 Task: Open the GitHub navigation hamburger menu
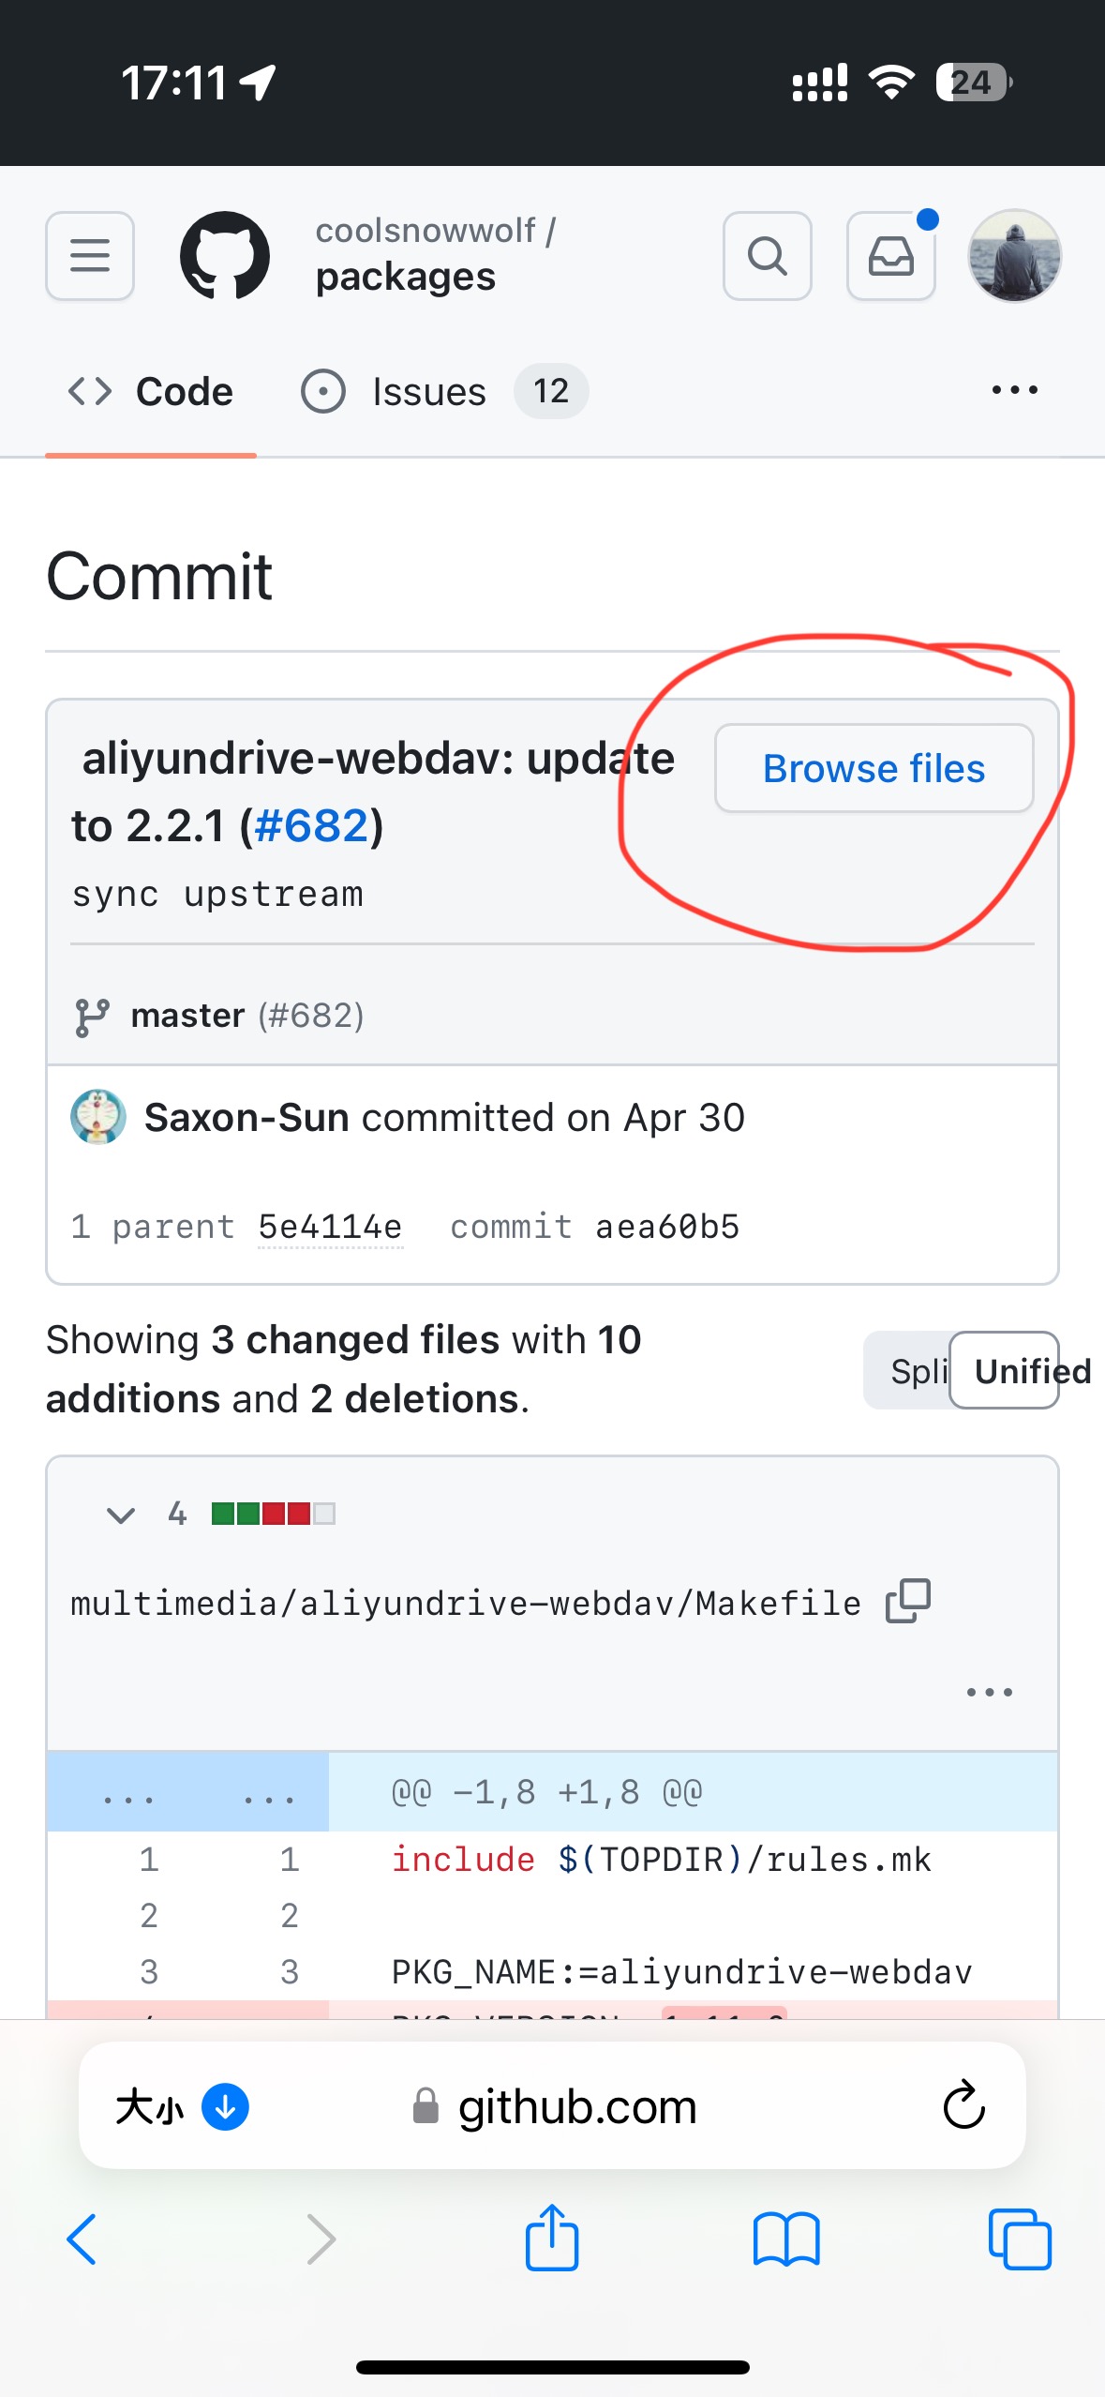89,255
